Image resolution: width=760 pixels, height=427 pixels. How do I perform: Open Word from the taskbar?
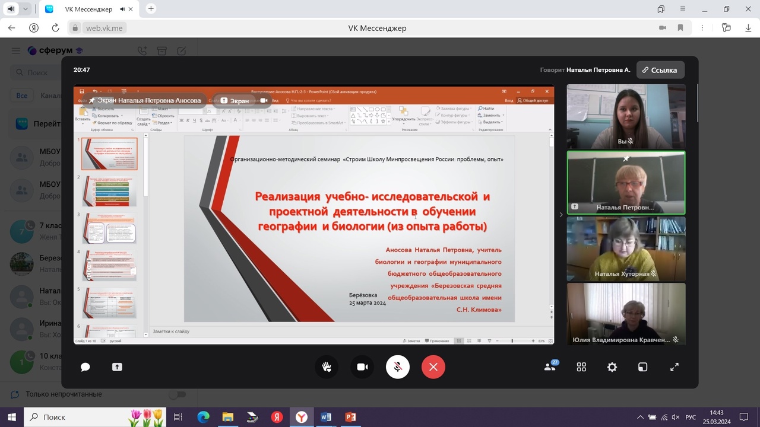(325, 417)
